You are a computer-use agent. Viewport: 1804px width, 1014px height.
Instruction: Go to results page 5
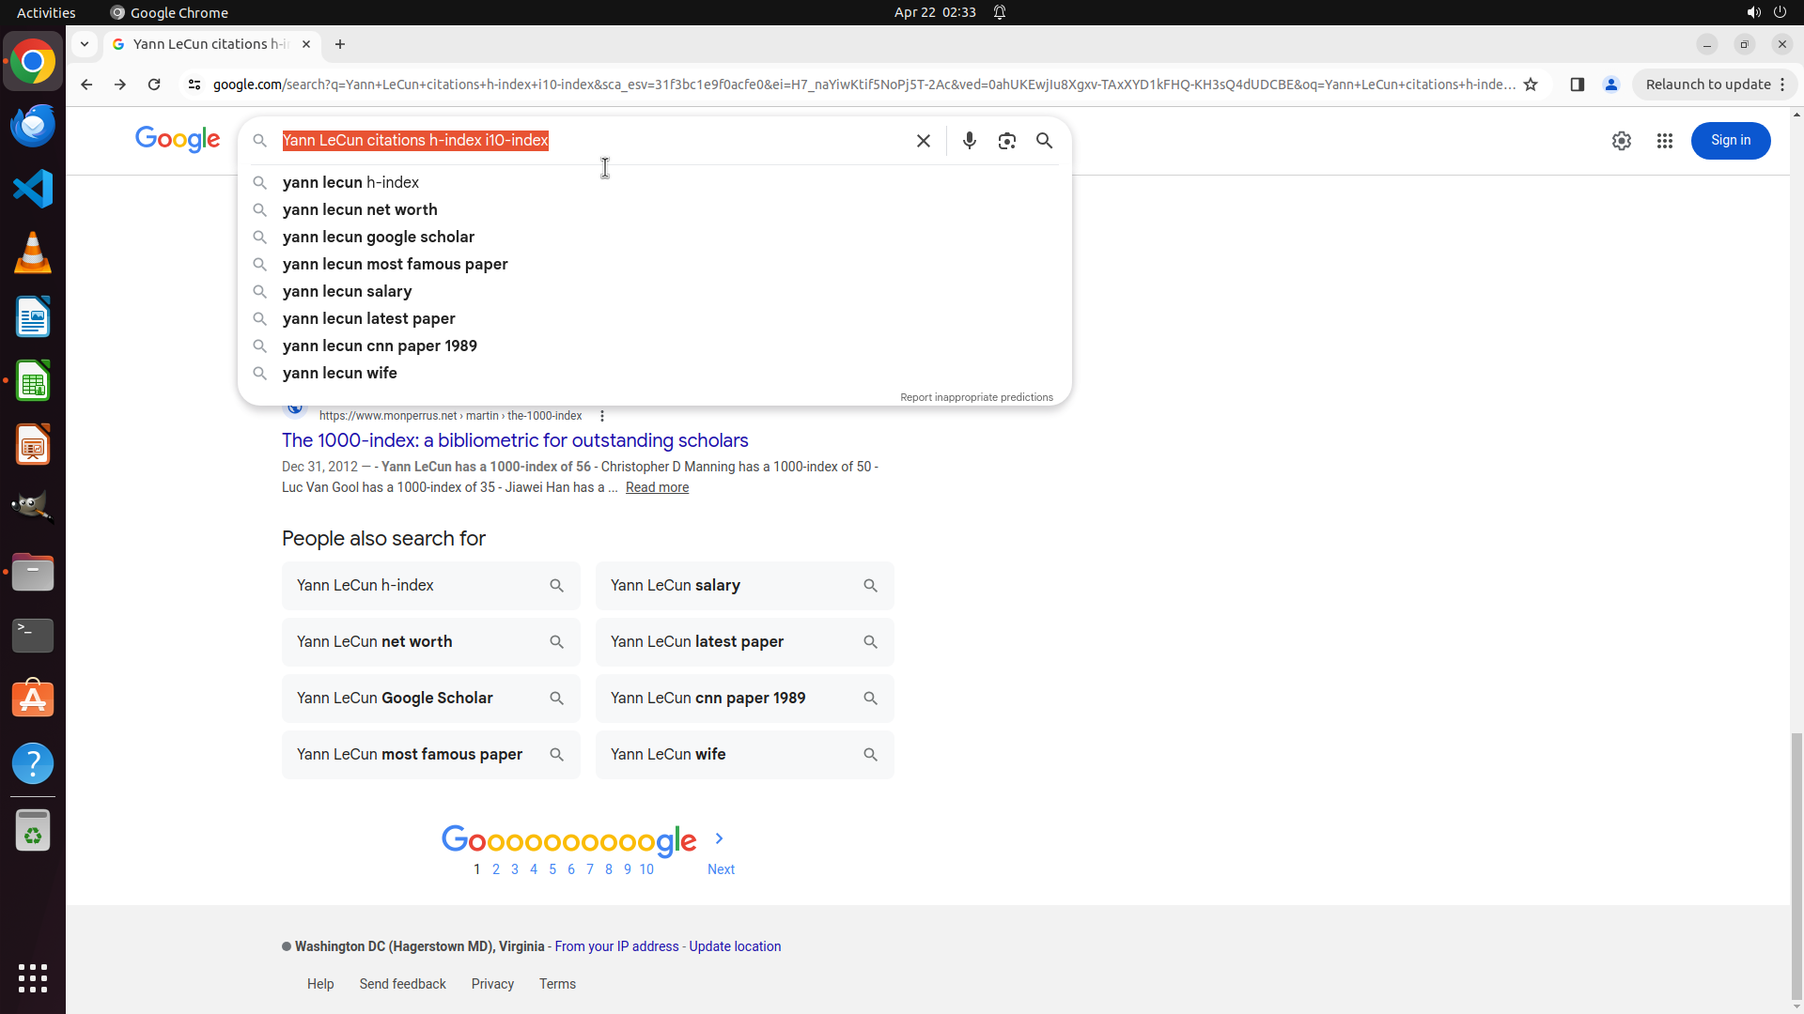click(552, 869)
